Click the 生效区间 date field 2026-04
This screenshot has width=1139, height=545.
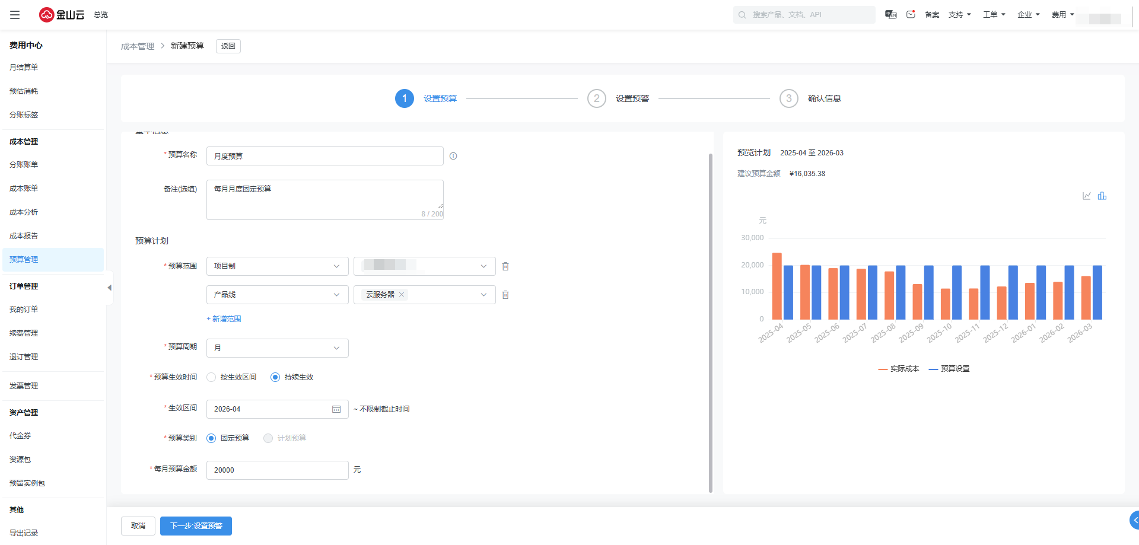click(x=278, y=409)
